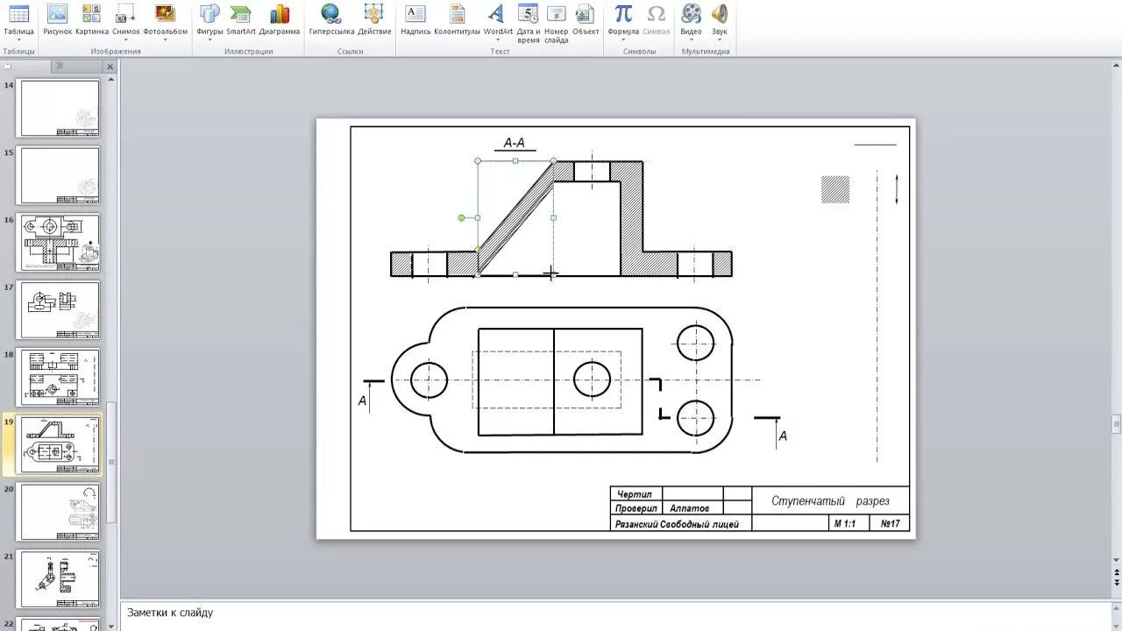Image resolution: width=1122 pixels, height=631 pixels.
Task: Open the Картинка clip art tool
Action: (91, 21)
